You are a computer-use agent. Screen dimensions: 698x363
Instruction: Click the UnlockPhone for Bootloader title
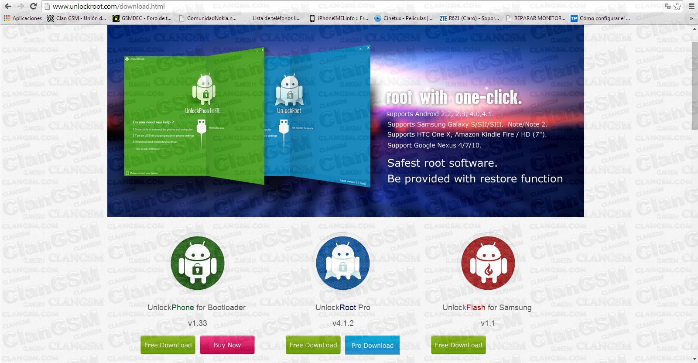tap(197, 308)
